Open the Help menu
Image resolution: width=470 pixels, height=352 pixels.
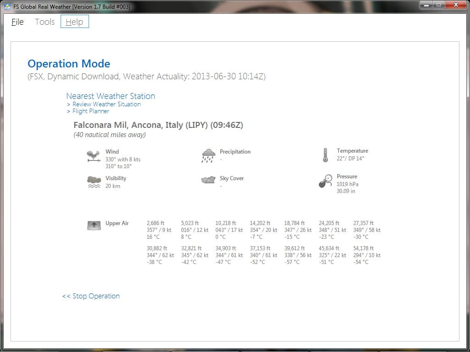click(74, 22)
